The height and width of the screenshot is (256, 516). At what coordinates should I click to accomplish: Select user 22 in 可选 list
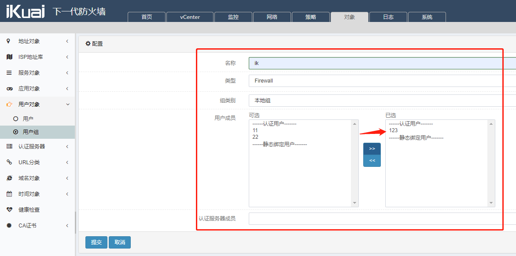[255, 137]
